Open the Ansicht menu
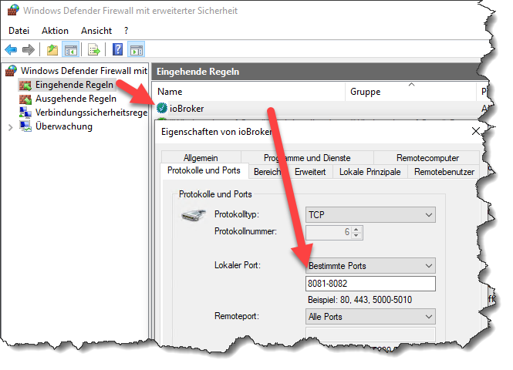This screenshot has height=370, width=513. [x=96, y=31]
